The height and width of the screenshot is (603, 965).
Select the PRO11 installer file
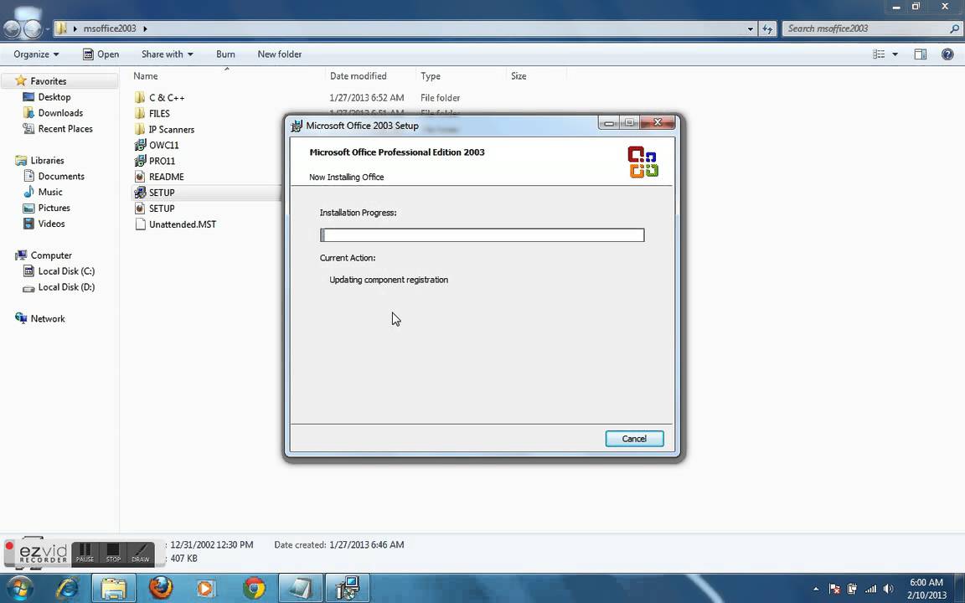point(154,161)
